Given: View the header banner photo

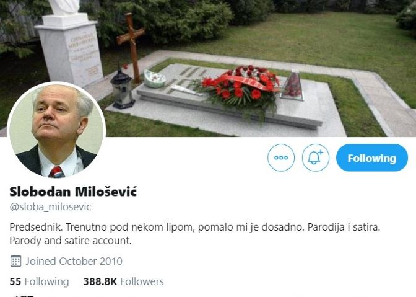Looking at the screenshot, I should pyautogui.click(x=208, y=68).
